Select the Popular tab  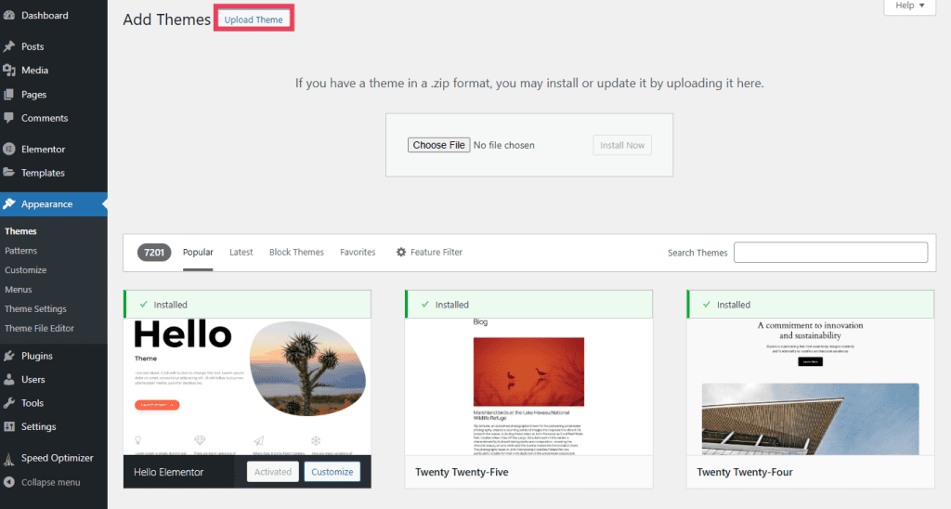coord(198,252)
